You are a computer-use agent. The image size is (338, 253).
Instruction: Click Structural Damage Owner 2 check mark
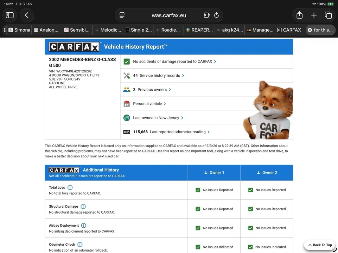pyautogui.click(x=250, y=209)
